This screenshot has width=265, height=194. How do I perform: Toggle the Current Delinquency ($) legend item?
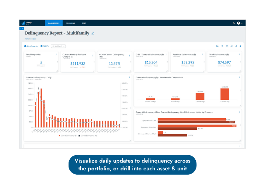tap(67, 136)
